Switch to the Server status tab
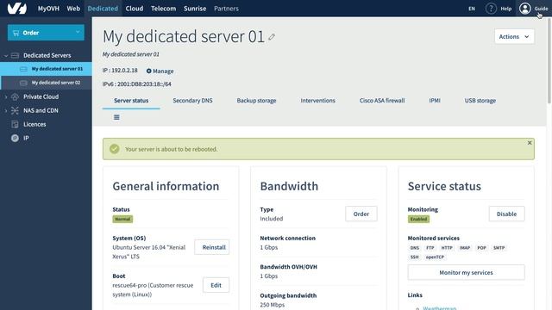Viewport: 552px width, 310px height. (x=131, y=101)
